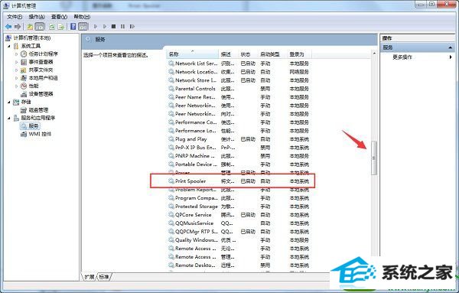
Task: Click the services list vertical scrollbar thumb
Action: pyautogui.click(x=374, y=158)
